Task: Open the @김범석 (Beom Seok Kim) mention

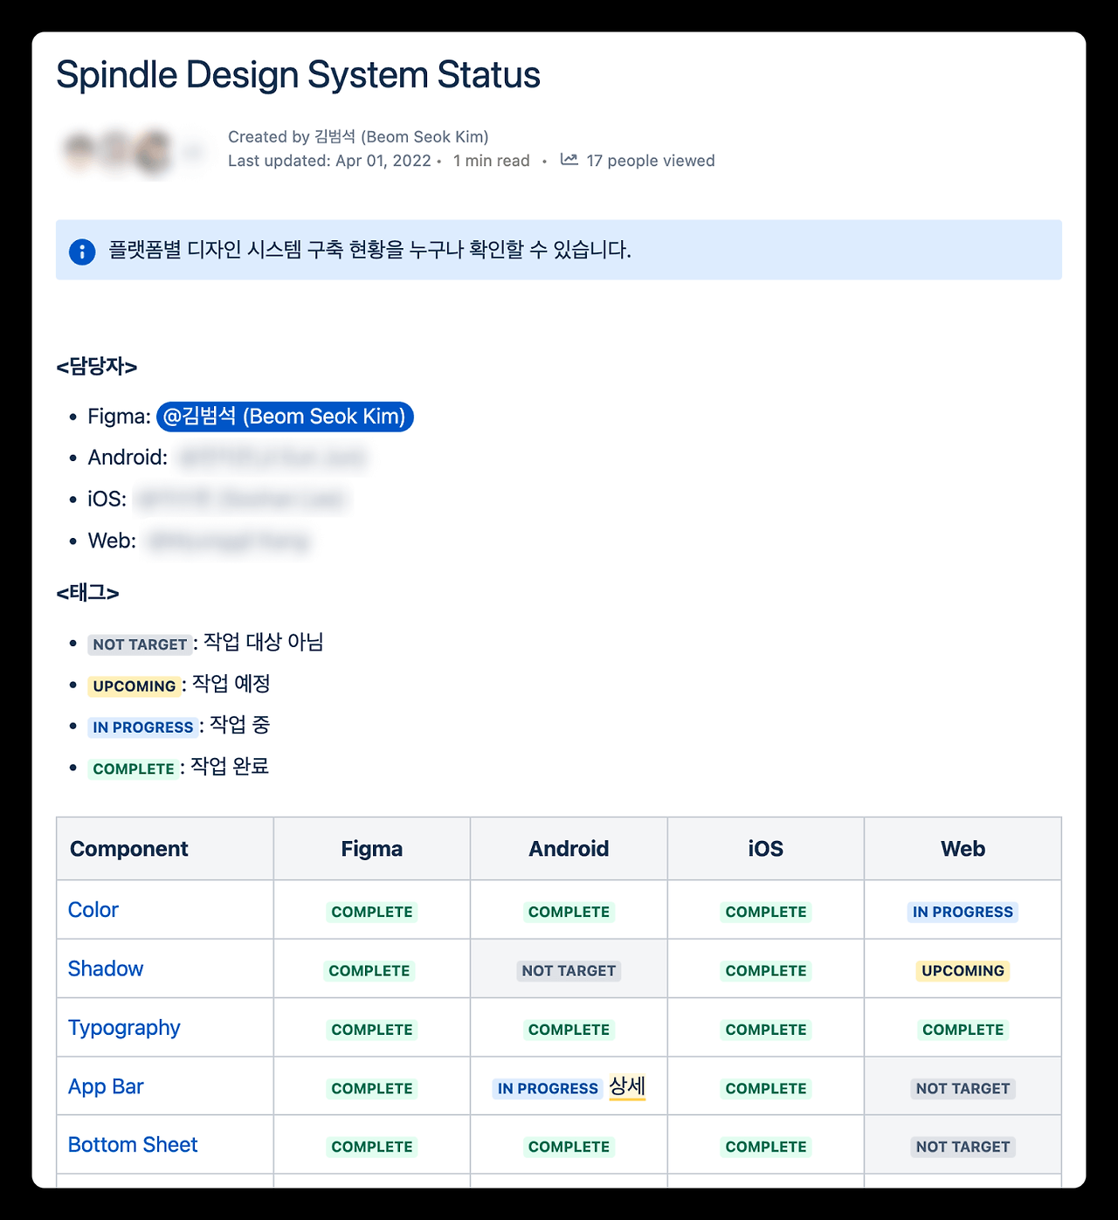Action: click(285, 417)
